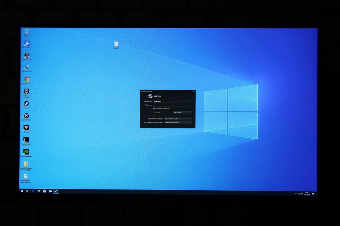Screen dimensions: 340x226
Task: Select the Steam desktop shortcut icon
Action: pyautogui.click(x=26, y=104)
